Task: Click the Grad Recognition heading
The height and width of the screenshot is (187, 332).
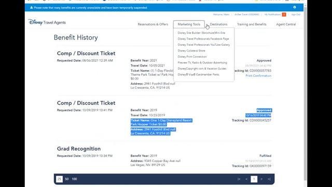Action: [x=79, y=149]
